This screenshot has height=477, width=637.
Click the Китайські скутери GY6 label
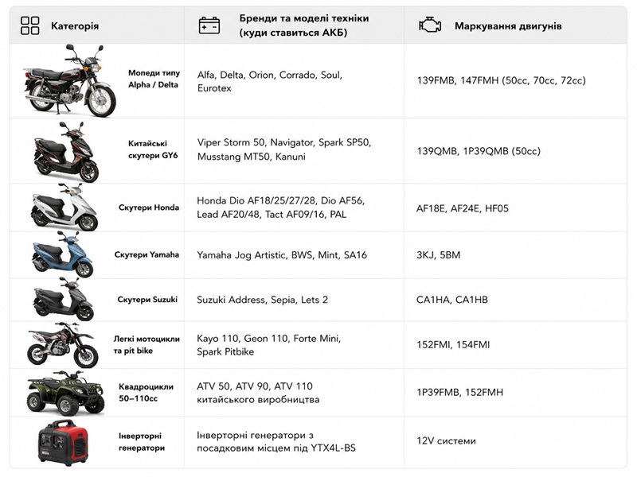153,149
